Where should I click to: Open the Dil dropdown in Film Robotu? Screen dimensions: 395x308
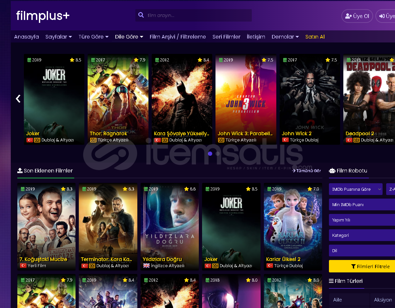coord(362,251)
